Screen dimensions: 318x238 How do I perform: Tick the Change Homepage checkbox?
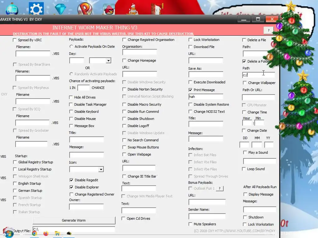point(124,60)
